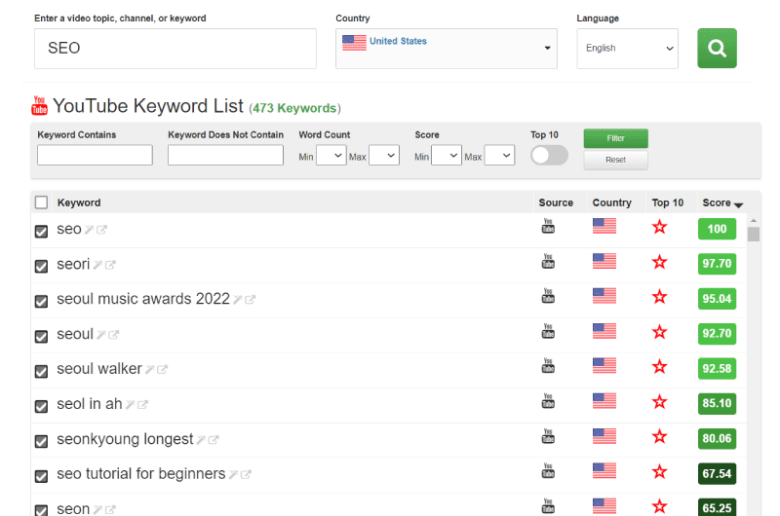Enable the Top 10 filter toggle switch

(549, 156)
